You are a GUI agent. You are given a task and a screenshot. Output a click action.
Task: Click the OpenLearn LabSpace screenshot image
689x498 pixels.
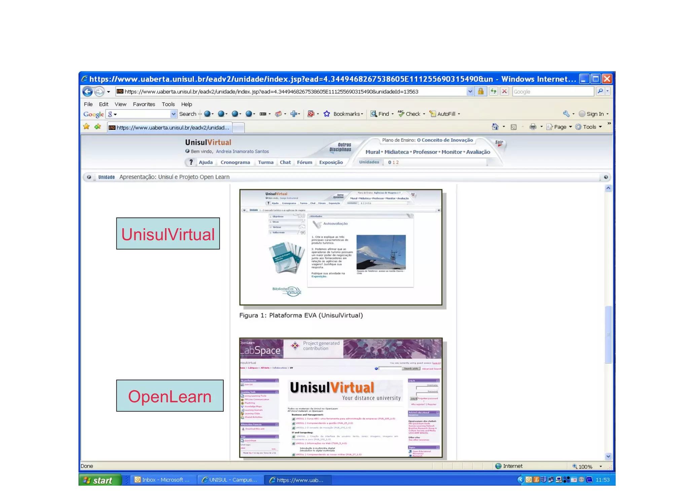(x=341, y=398)
